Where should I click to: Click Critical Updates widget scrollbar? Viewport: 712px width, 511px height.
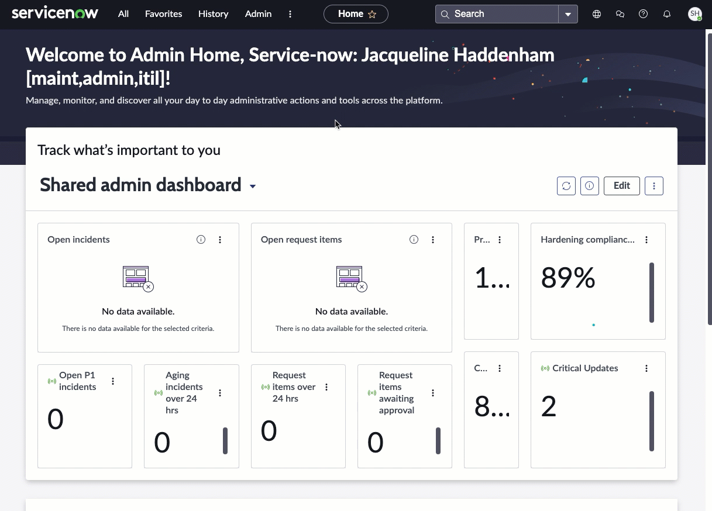click(652, 422)
